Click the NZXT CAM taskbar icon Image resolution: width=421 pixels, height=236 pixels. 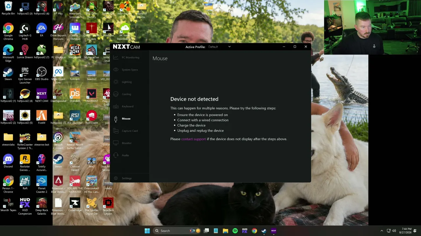273,231
